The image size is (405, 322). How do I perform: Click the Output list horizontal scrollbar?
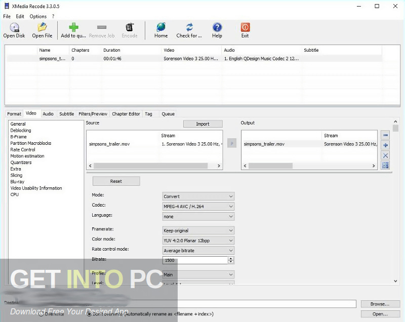(x=270, y=166)
